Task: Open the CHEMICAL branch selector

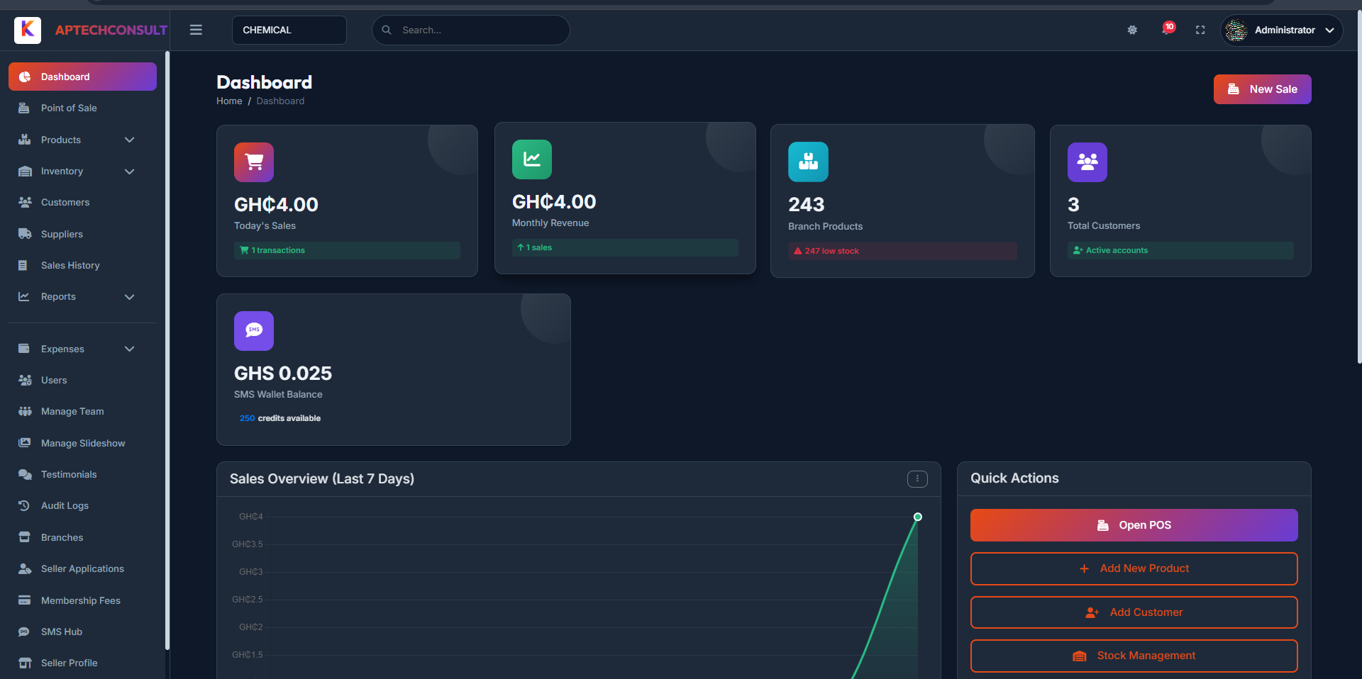Action: tap(289, 30)
